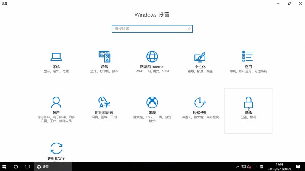
Task: Open the 时间和语言 clock icon
Action: (x=104, y=102)
